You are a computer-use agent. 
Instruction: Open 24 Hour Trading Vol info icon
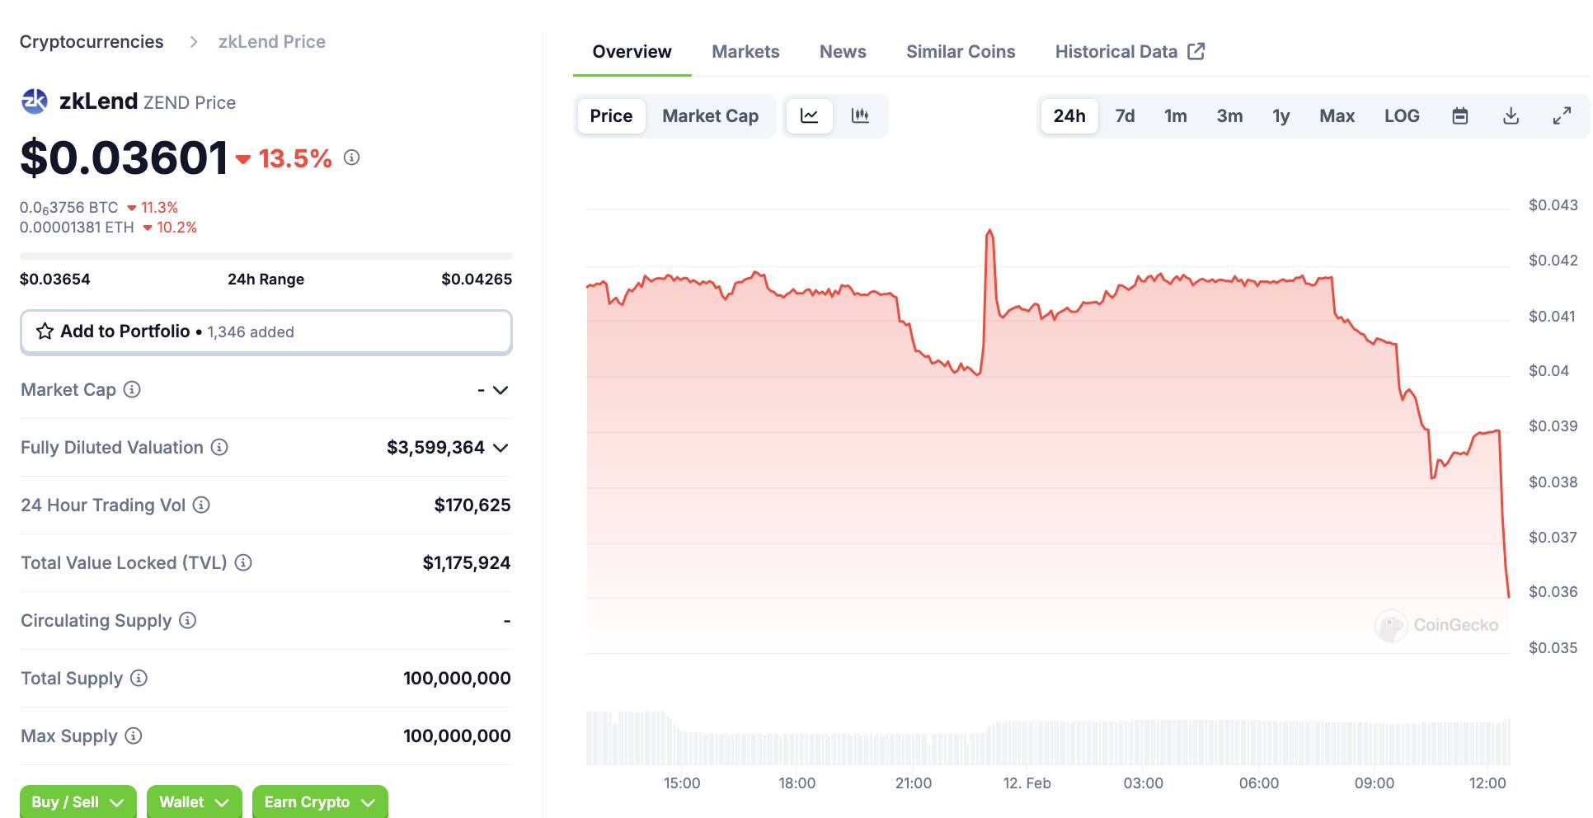tap(201, 505)
